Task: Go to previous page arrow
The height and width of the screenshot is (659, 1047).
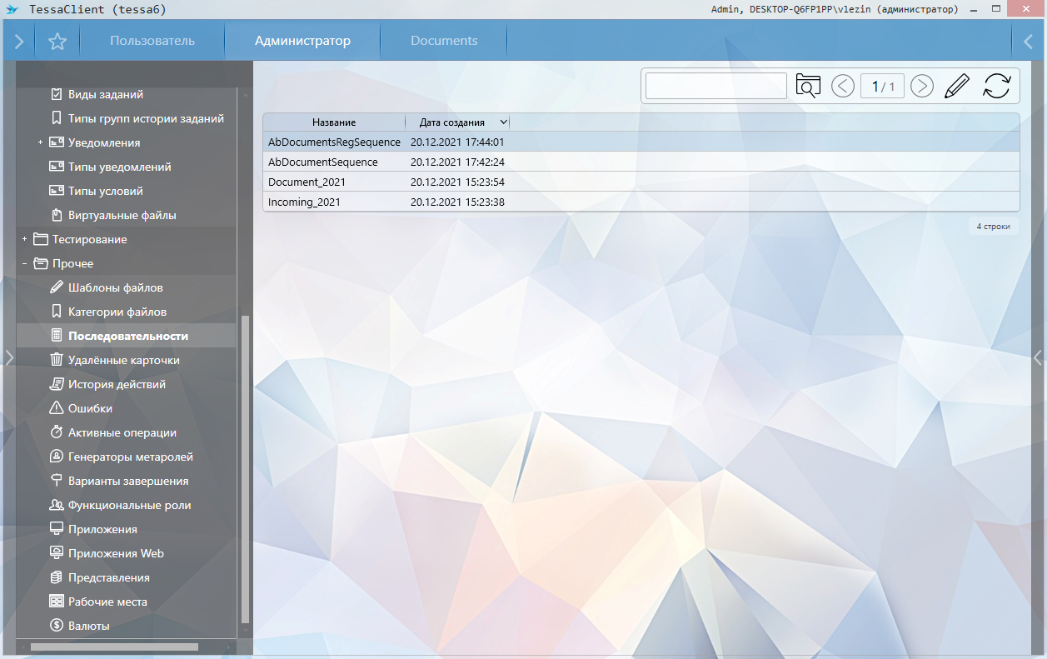Action: 843,86
